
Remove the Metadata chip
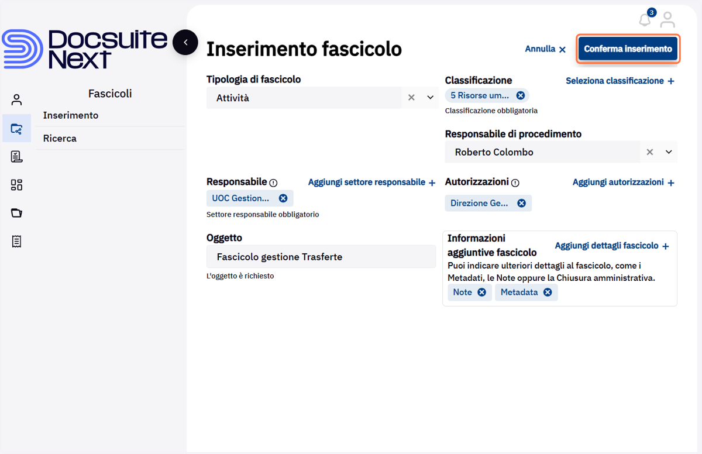[x=548, y=293]
